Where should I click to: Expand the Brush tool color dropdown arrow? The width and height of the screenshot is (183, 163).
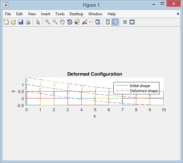pyautogui.click(x=90, y=22)
